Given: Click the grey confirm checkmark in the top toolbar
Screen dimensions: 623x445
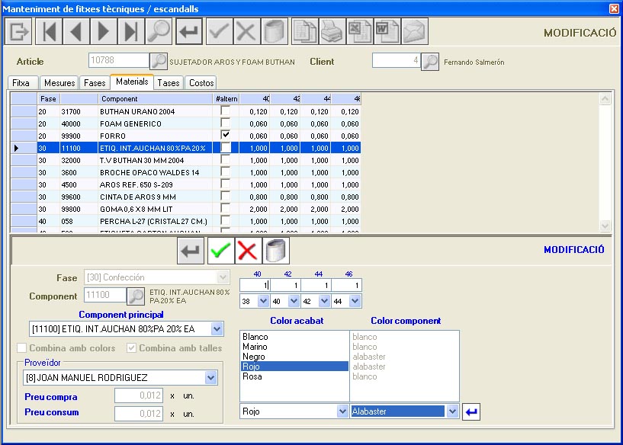Looking at the screenshot, I should 219,31.
